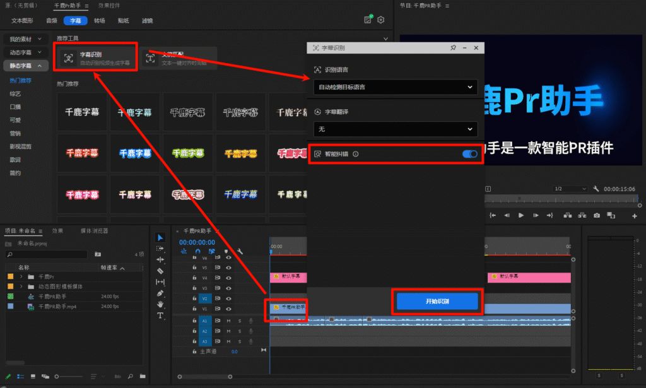646x388 pixels.
Task: Switch to the 转场 tab
Action: click(100, 20)
